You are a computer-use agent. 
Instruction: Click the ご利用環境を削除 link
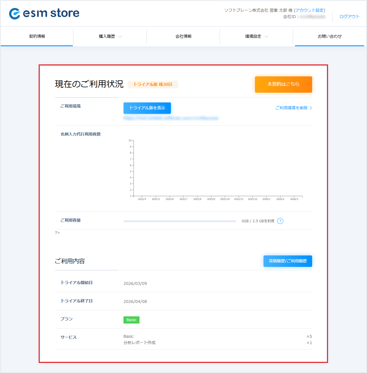point(291,108)
